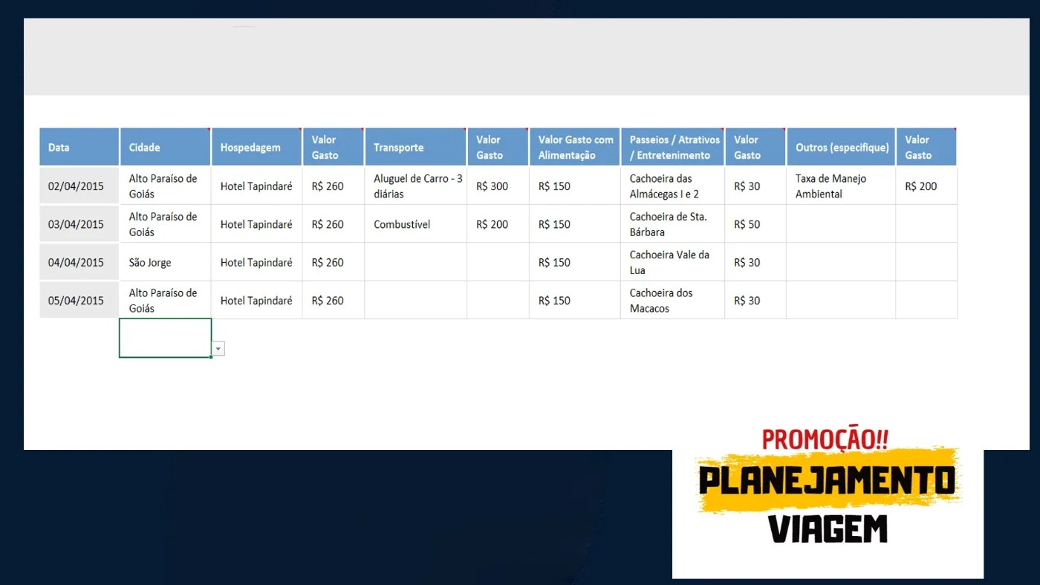Click the Cachoeira das Almácegas I e 2 cell

(673, 186)
